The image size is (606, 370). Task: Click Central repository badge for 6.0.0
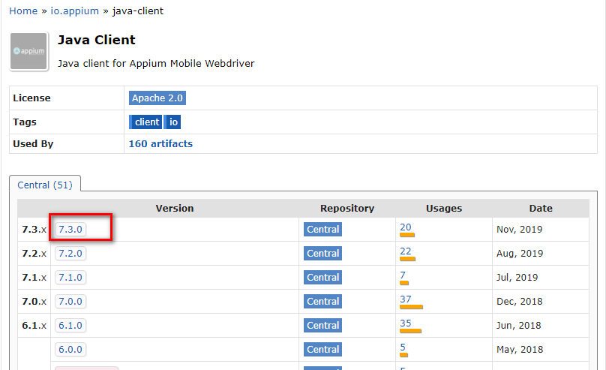click(322, 349)
